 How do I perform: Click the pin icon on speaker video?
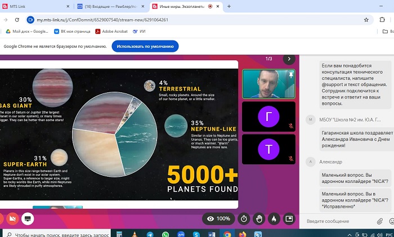click(x=290, y=74)
